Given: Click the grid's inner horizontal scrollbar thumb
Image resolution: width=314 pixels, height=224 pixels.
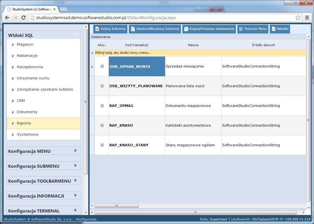Looking at the screenshot, I should [x=116, y=206].
